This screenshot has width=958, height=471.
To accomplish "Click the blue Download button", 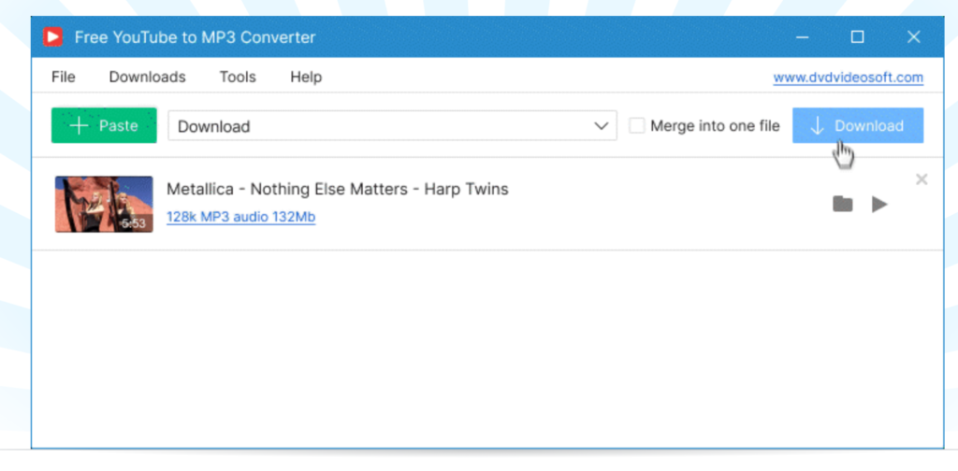I will point(858,125).
